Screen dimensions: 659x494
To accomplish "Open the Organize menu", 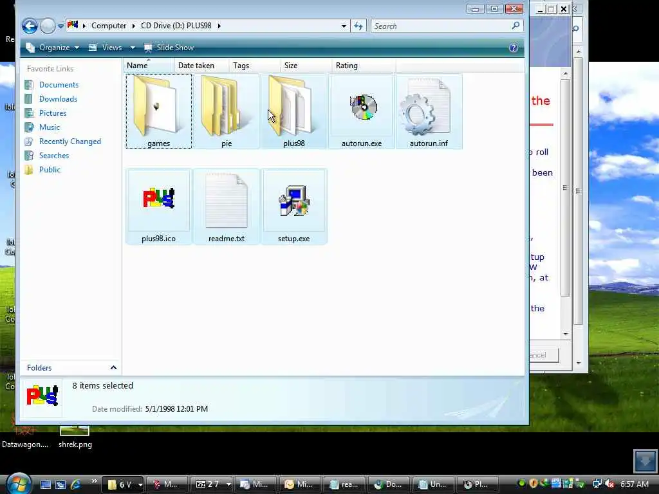I will pyautogui.click(x=53, y=48).
